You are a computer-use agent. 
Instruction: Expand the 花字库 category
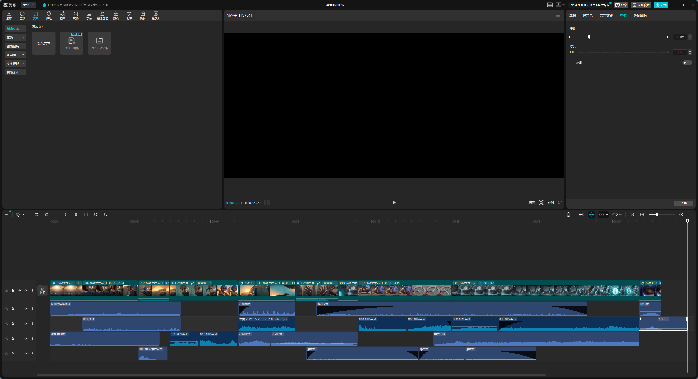tap(15, 55)
